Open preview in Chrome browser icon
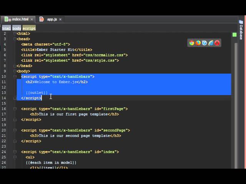 pos(192,43)
